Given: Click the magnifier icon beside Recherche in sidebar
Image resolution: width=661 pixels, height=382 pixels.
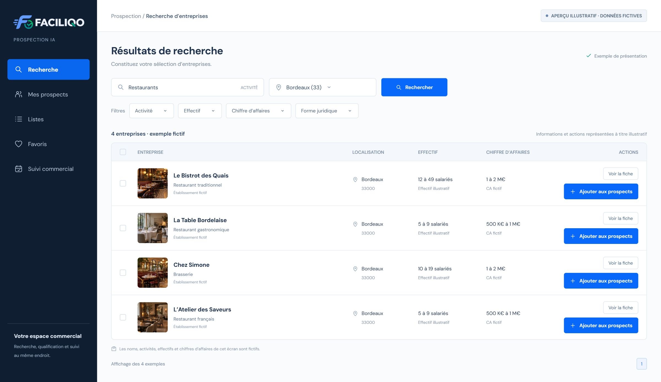Looking at the screenshot, I should [x=18, y=69].
